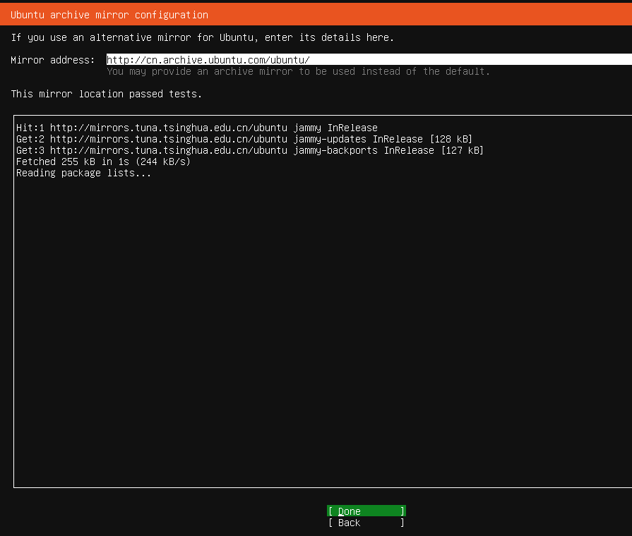Click the 'Fetched 255 kB in 1s' line

[103, 162]
